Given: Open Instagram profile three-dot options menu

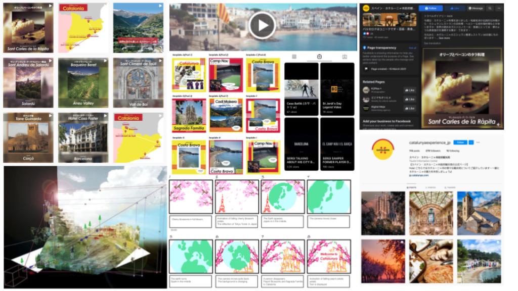Looking at the screenshot, I should pos(478,142).
